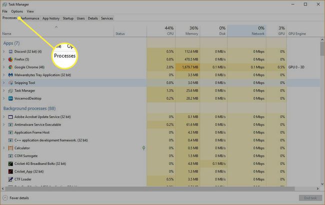Click the Discord app icon
325x205 pixels.
pyautogui.click(x=10, y=51)
